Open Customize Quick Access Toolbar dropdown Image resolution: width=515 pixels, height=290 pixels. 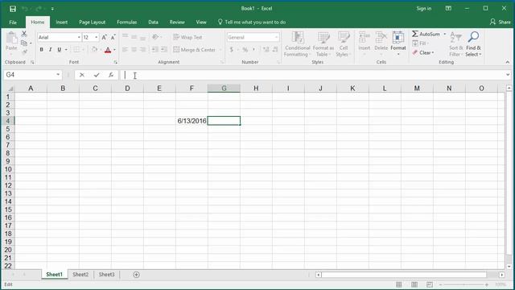52,9
